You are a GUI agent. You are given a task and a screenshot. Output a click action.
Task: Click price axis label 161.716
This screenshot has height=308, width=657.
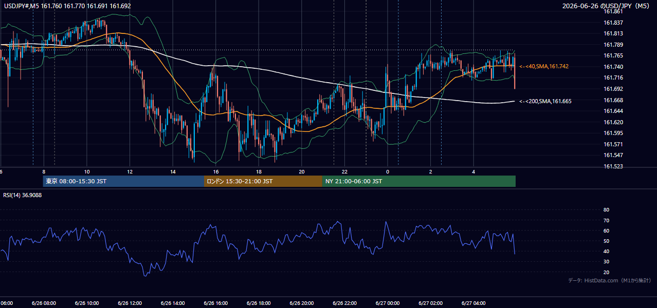click(614, 78)
